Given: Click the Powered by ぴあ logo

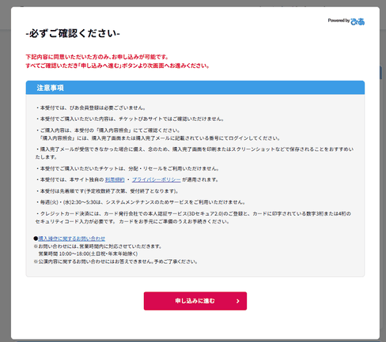Looking at the screenshot, I should point(346,21).
